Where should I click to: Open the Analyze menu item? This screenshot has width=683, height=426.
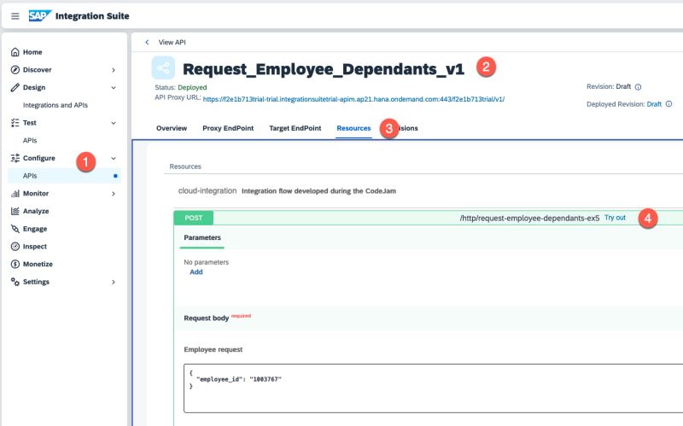click(x=36, y=211)
